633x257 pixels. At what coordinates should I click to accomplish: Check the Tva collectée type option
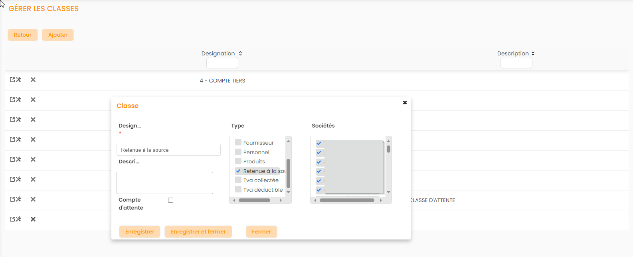[238, 180]
